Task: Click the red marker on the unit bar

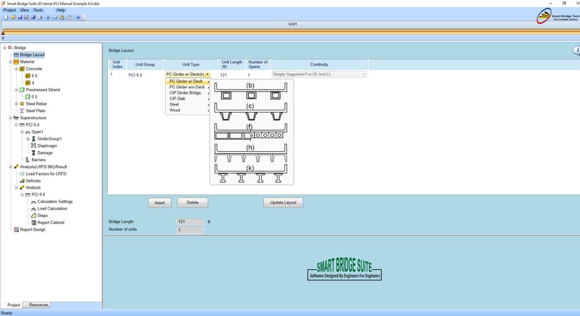Action: pyautogui.click(x=3, y=33)
